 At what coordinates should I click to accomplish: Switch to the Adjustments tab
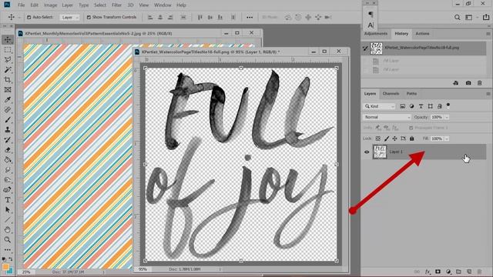(376, 34)
